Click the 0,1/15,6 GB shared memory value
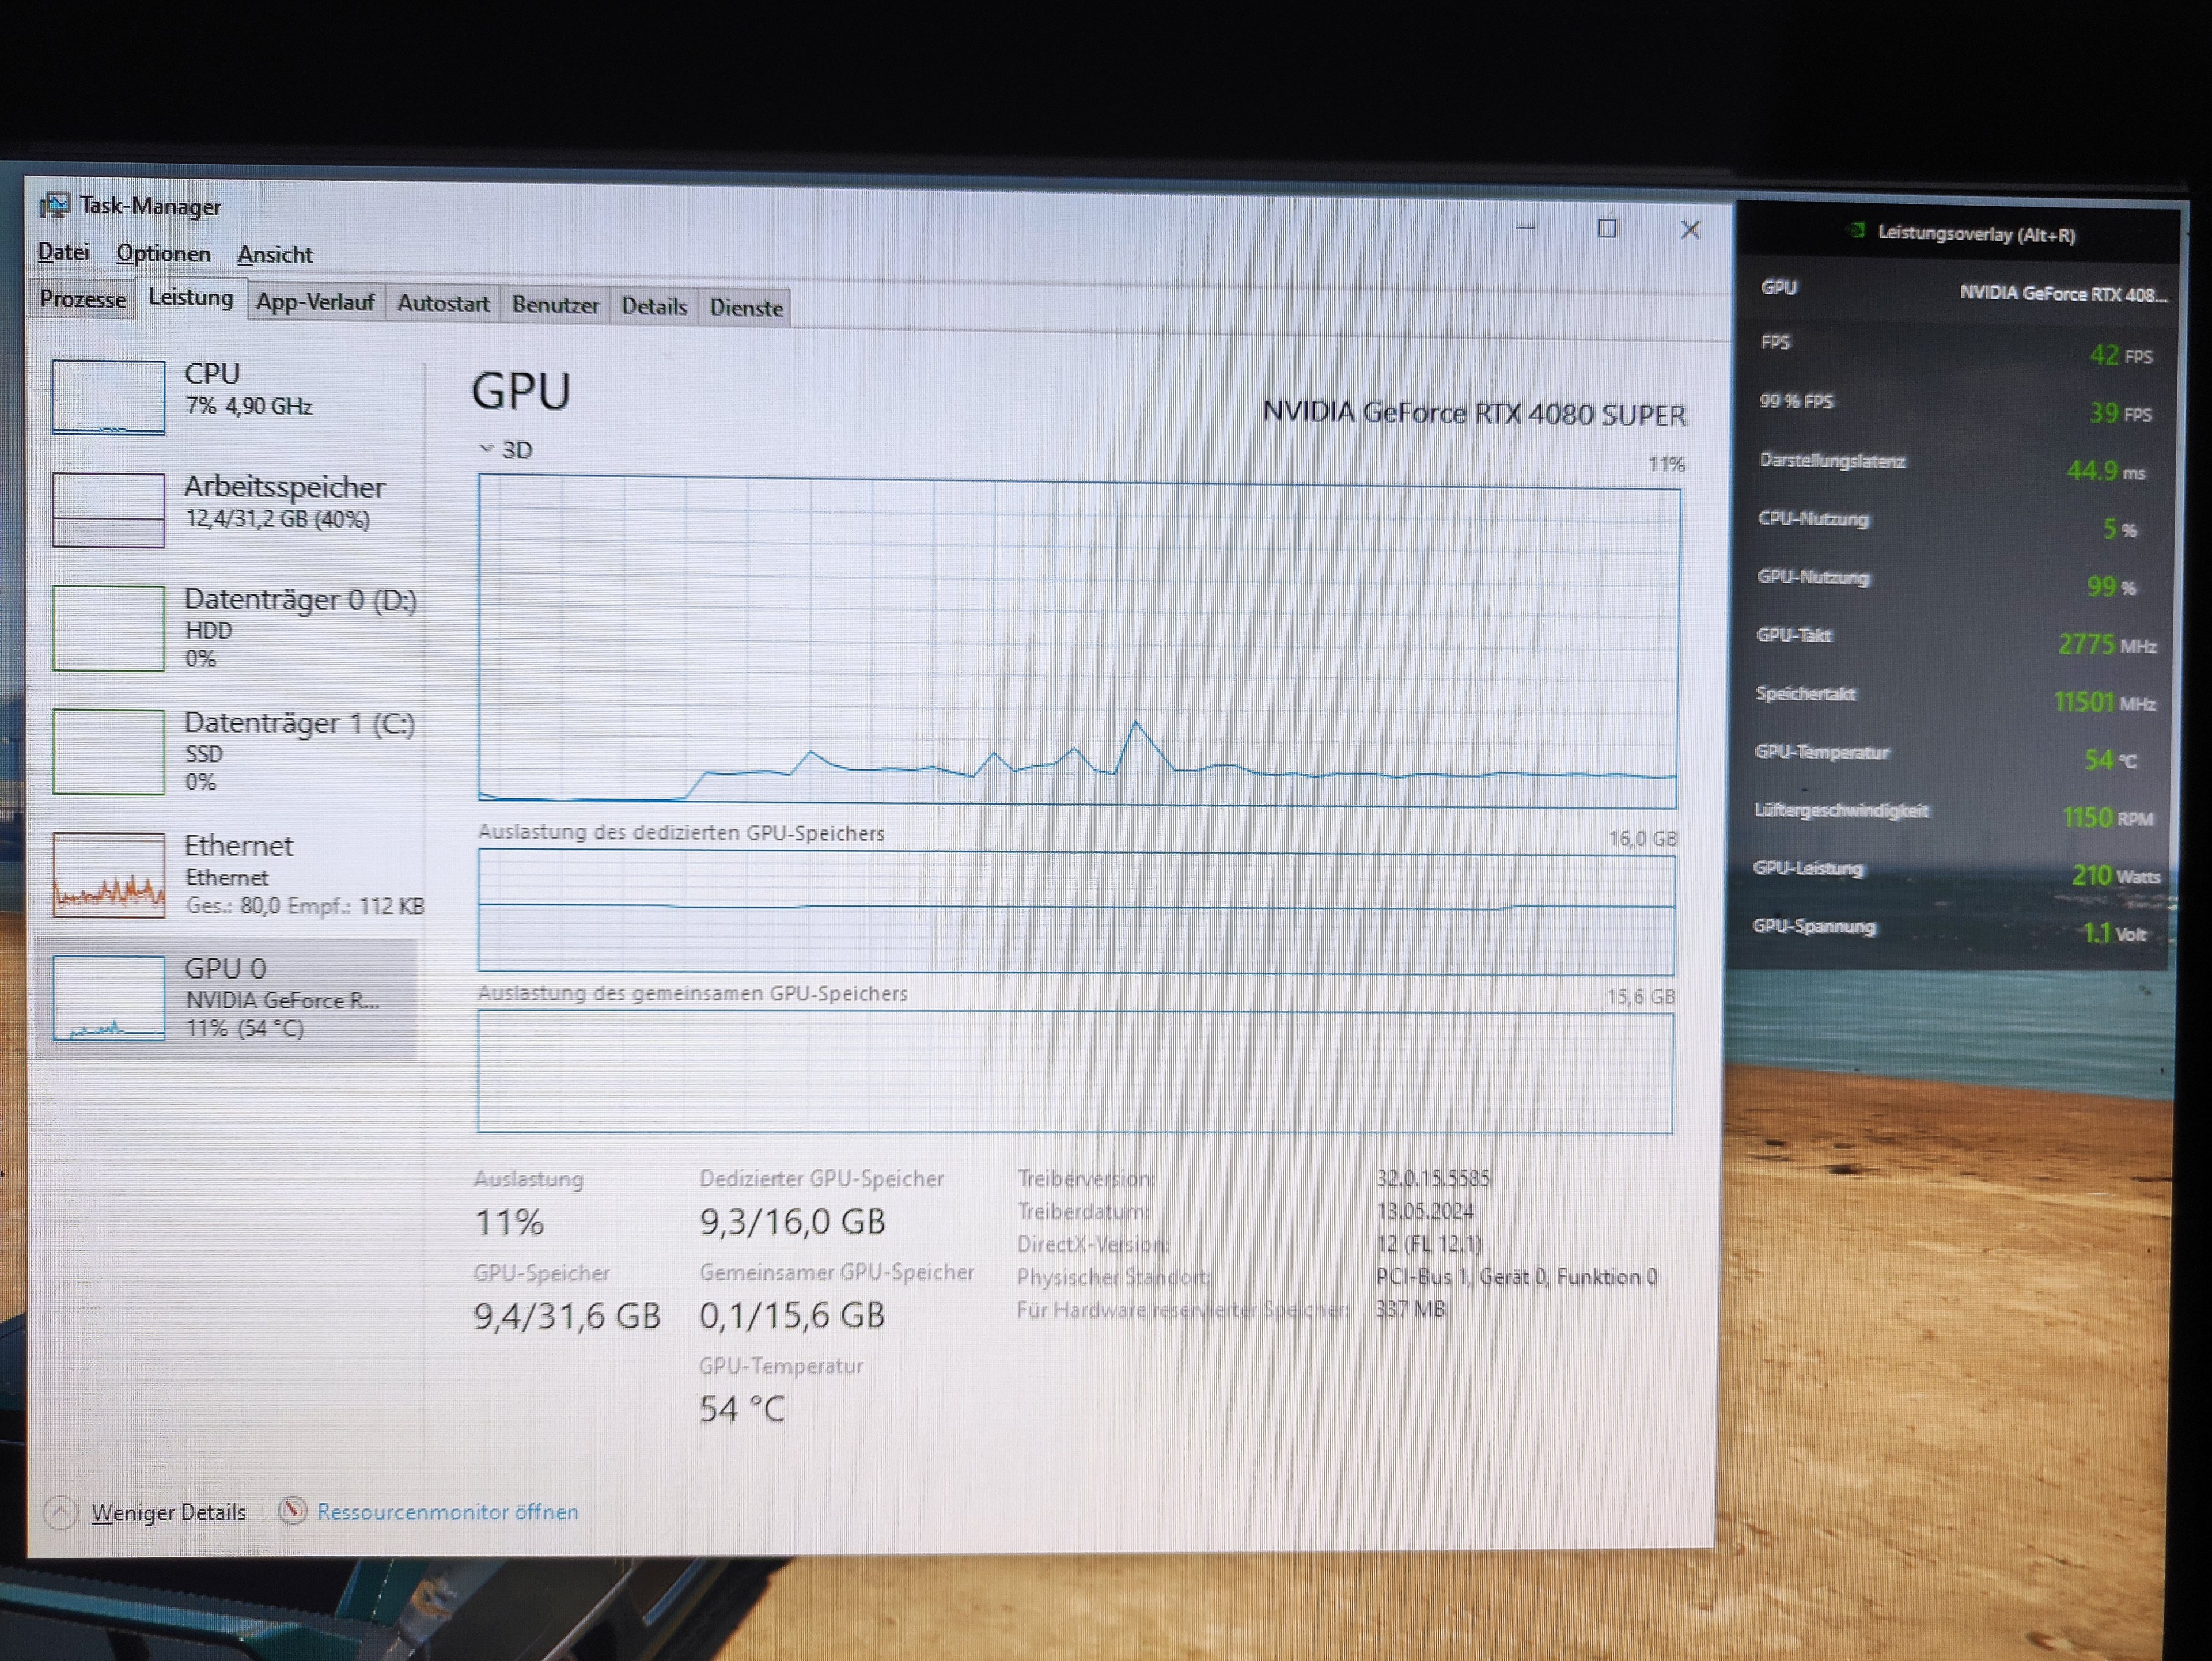2212x1661 pixels. tap(792, 1315)
